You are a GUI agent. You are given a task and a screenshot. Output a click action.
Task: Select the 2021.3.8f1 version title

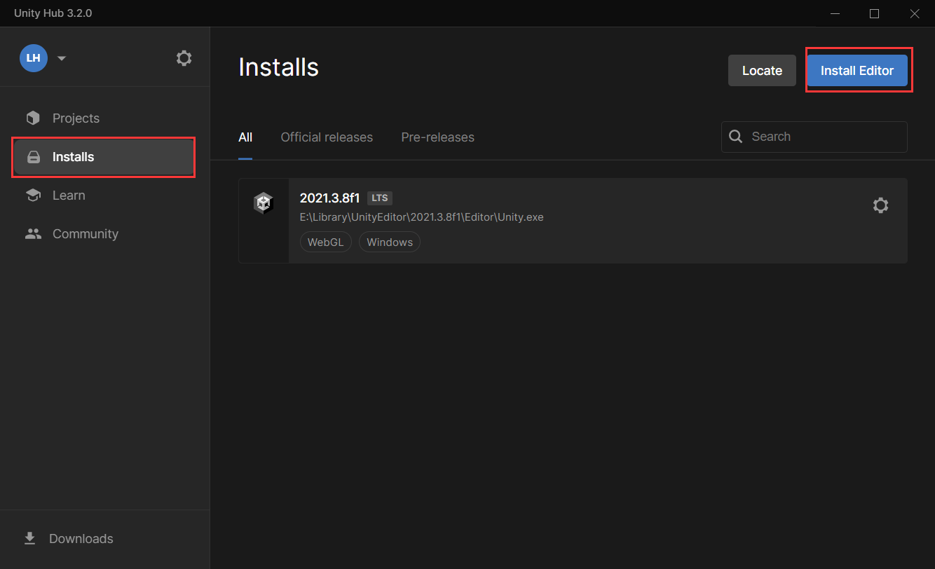[329, 198]
